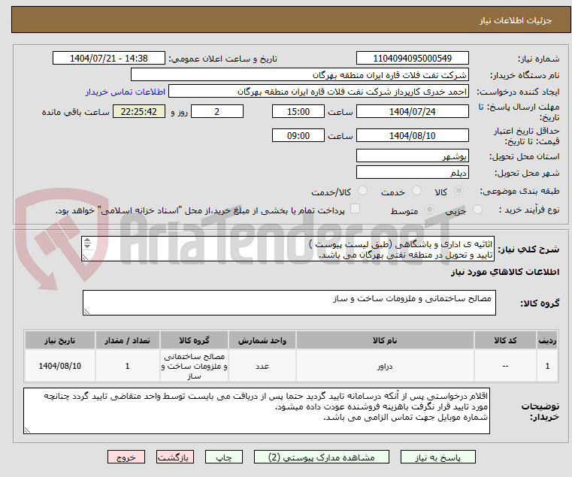
Task: Click the province field بوشهر
Action: click(412, 155)
